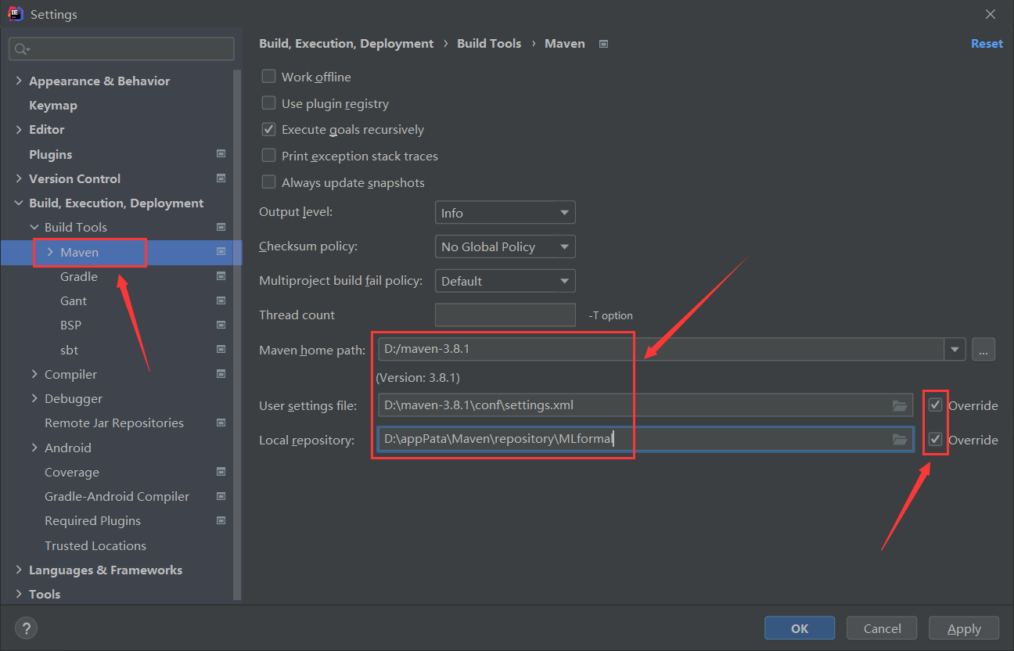
Task: Expand the Version Control section
Action: (19, 178)
